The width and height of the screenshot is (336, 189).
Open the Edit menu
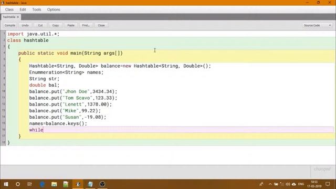pos(23,9)
